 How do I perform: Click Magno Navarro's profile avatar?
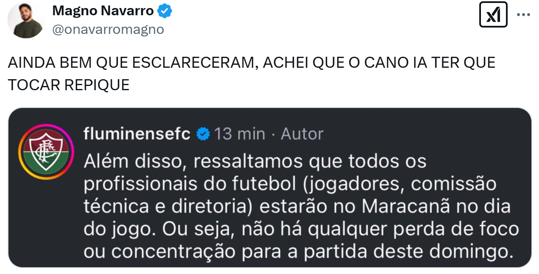[x=26, y=20]
